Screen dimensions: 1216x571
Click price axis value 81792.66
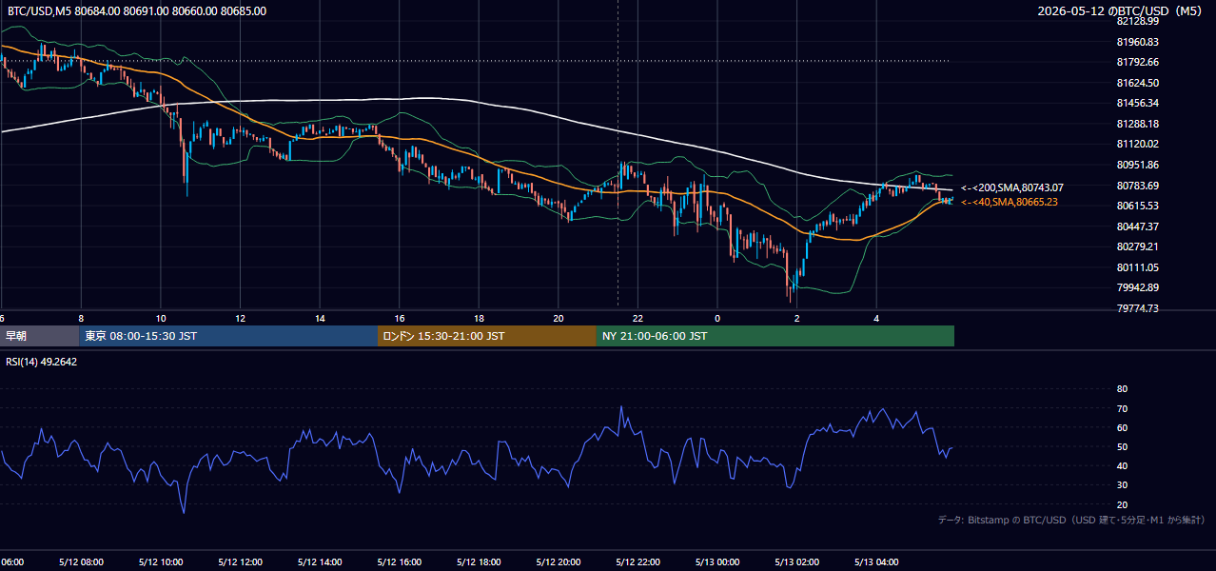coord(1137,62)
